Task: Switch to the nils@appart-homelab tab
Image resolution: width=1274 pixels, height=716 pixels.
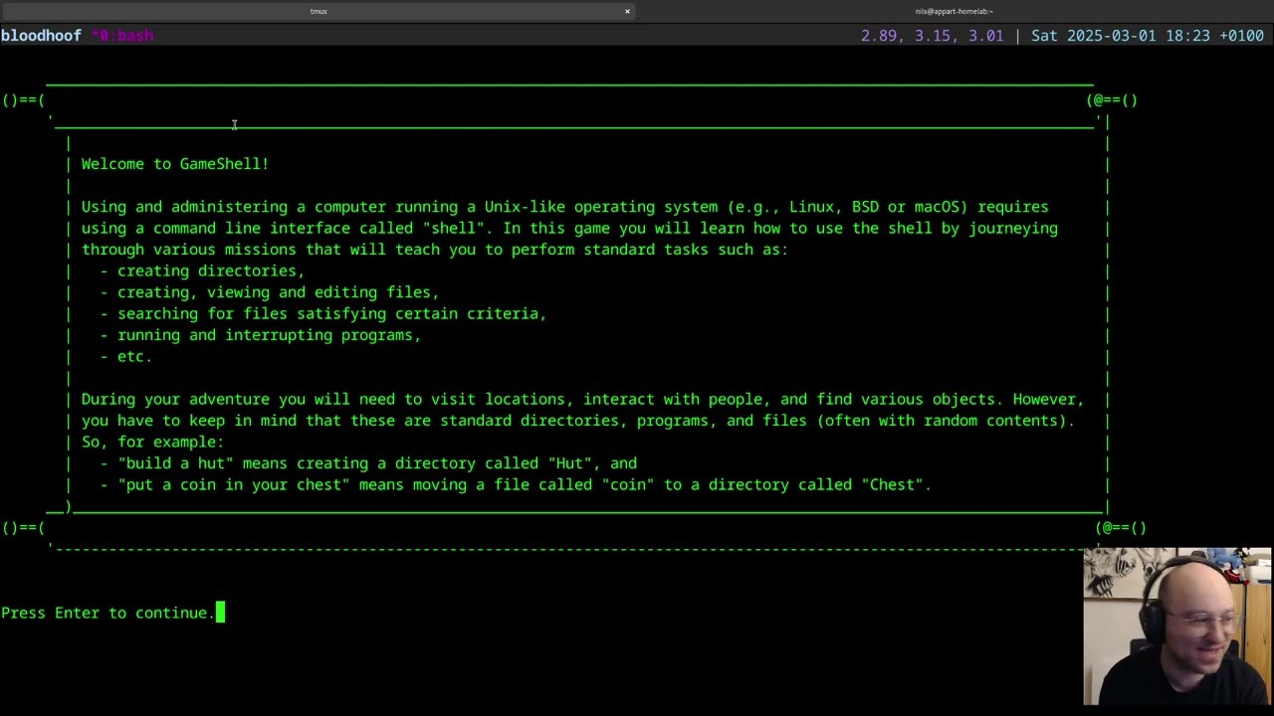Action: point(954,11)
